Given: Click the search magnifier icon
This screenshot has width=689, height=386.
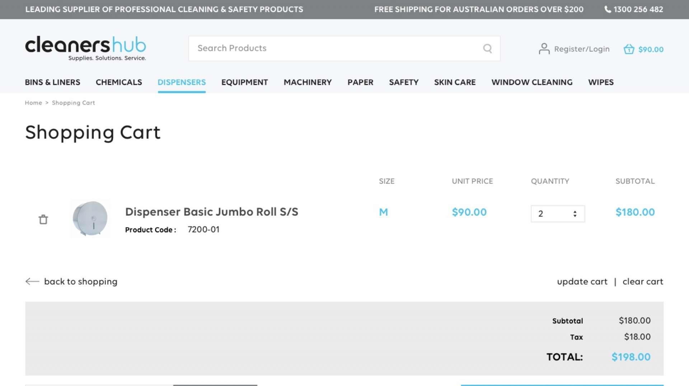Looking at the screenshot, I should tap(487, 48).
